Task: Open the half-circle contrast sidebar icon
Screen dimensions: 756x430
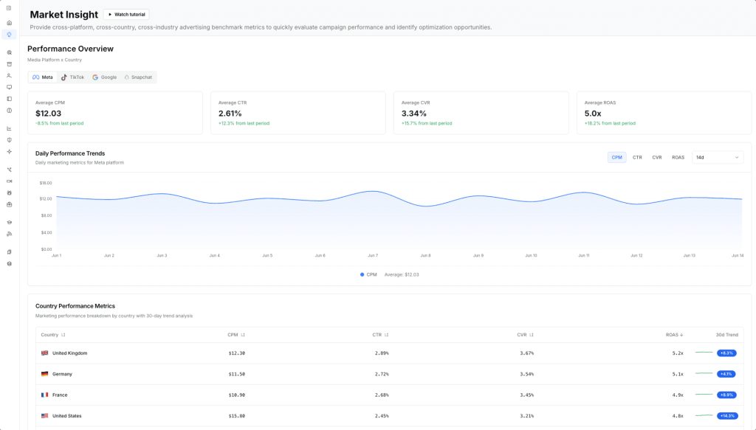Action: pyautogui.click(x=9, y=111)
